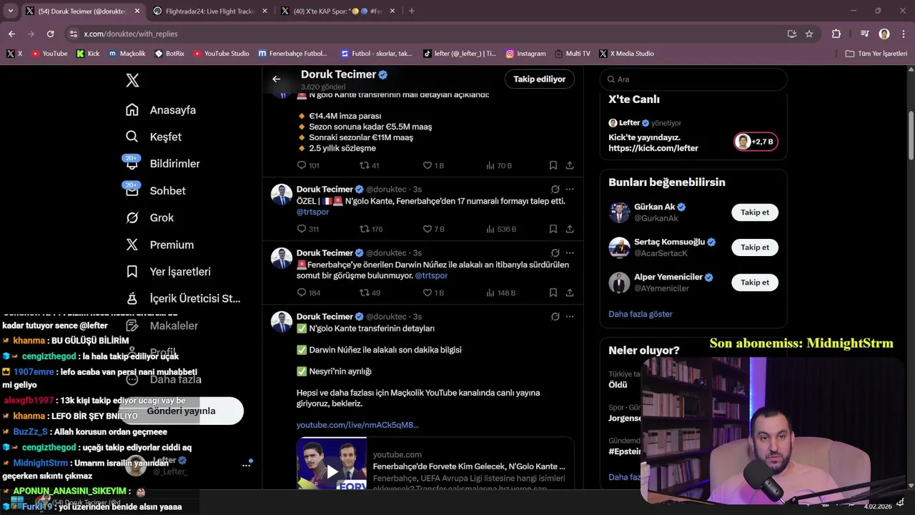Switch to the X'te KAP Spor browser tab
The image size is (915, 515).
tap(337, 11)
